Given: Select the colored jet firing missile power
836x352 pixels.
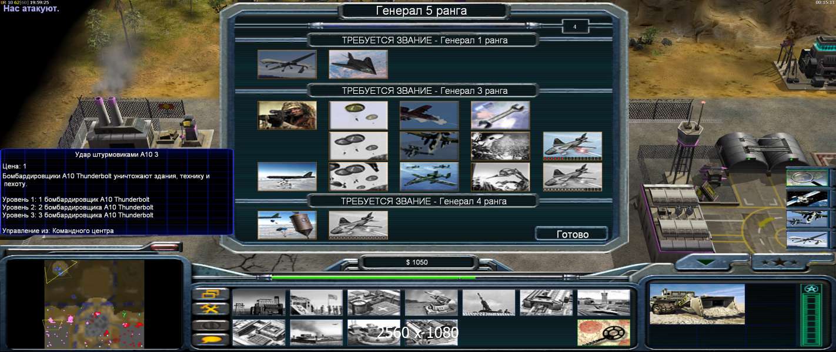Looking at the screenshot, I should click(573, 146).
